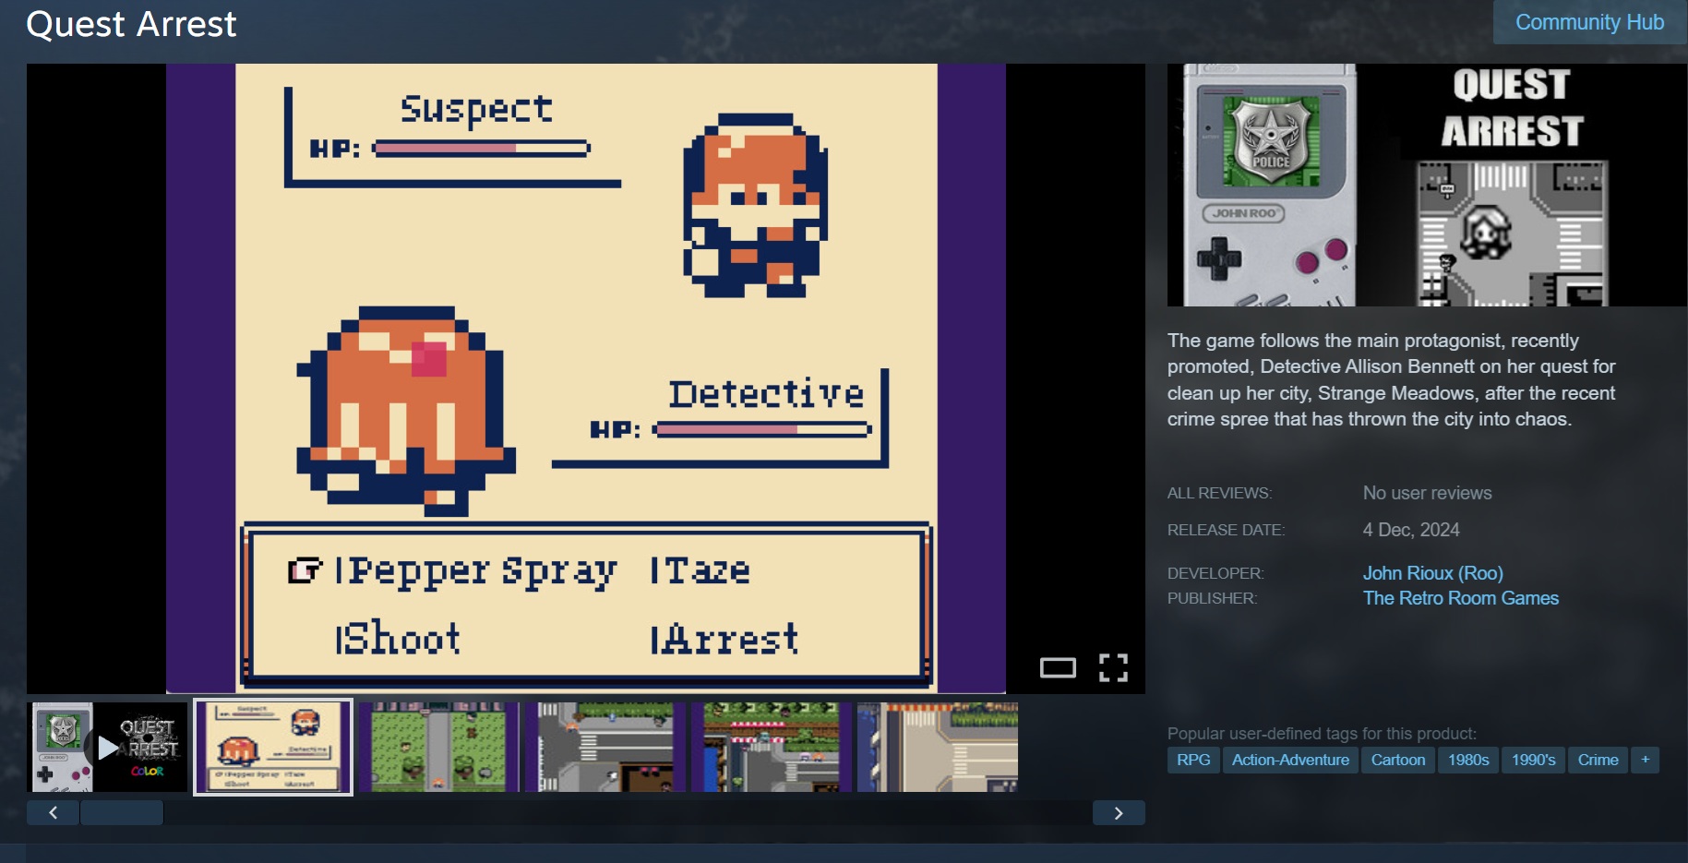Click the 'No user reviews' text
The image size is (1688, 863).
1428,493
